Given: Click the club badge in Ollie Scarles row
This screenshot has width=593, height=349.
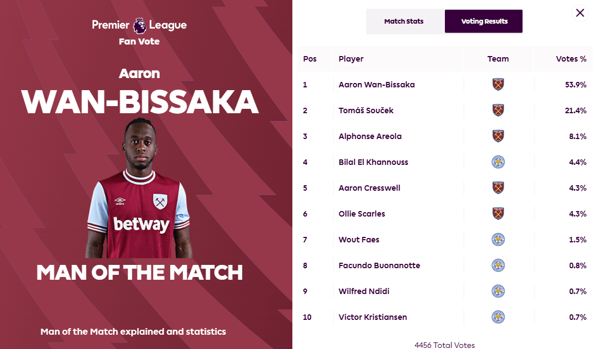Looking at the screenshot, I should (498, 213).
